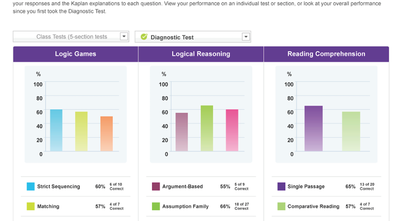This screenshot has height=221, width=404.
Task: Click the pink bar in Logical Reasoning chart
Action: click(x=232, y=131)
